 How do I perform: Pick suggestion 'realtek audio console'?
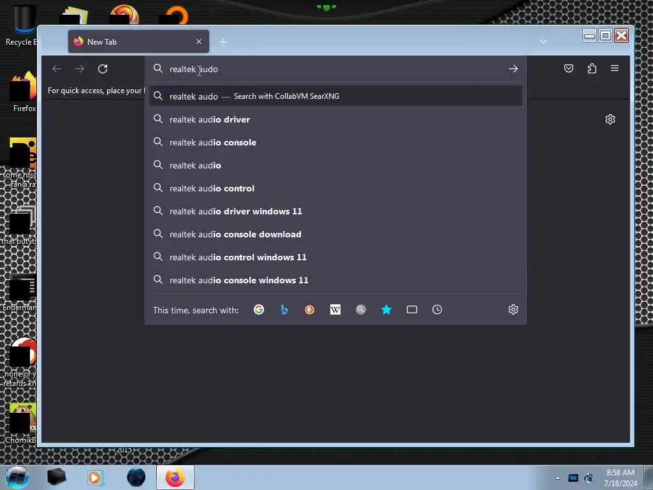click(335, 142)
